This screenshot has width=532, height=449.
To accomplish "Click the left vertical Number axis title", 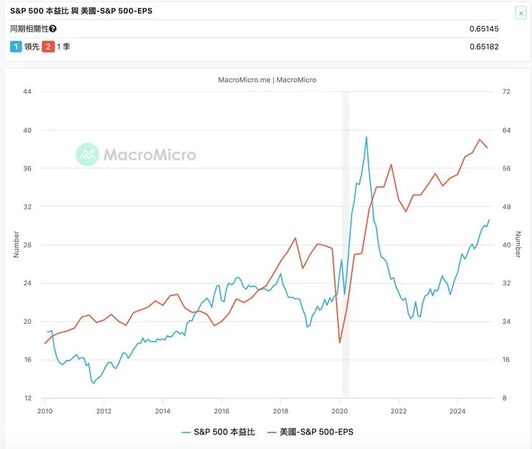I will pos(17,245).
